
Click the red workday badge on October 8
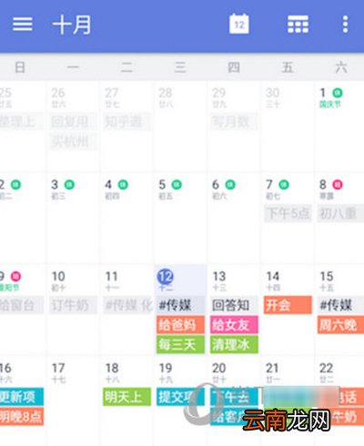point(338,184)
